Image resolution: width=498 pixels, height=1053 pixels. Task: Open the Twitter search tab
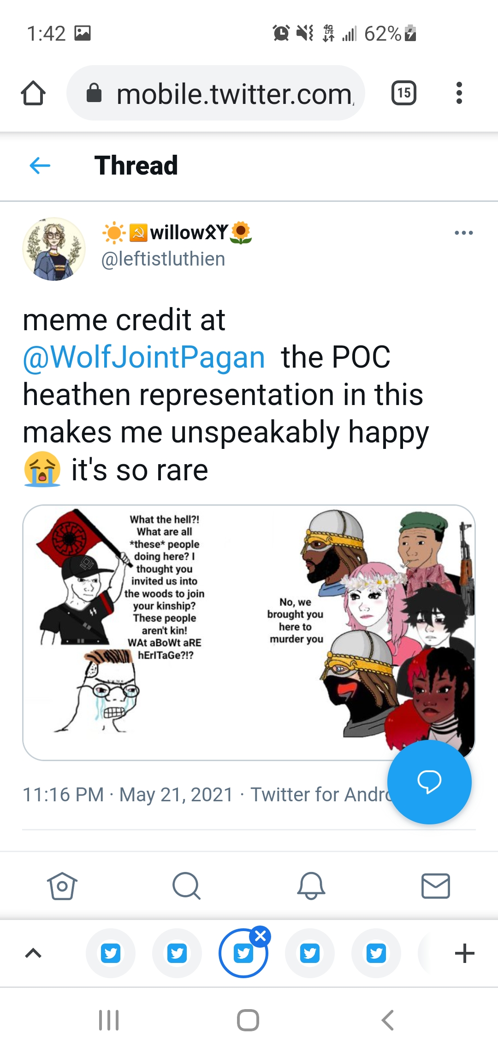[x=186, y=886]
